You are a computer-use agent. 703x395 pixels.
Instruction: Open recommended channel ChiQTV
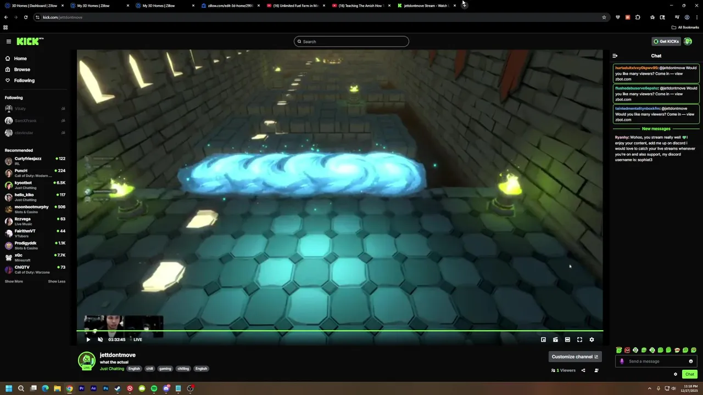(x=35, y=269)
